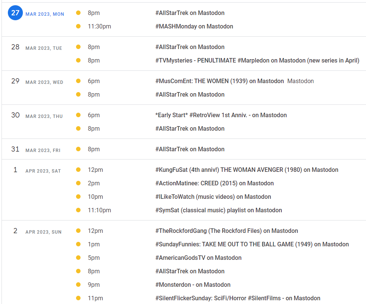
Task: Click the 1pm time on Sunday
Action: click(94, 244)
